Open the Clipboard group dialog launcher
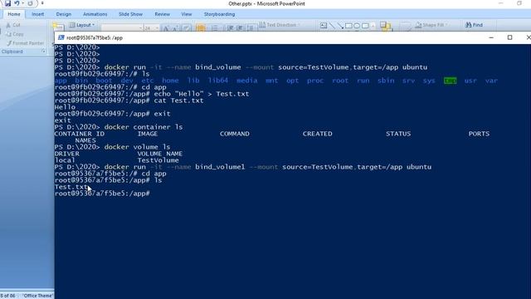531x299 pixels. tap(44, 51)
